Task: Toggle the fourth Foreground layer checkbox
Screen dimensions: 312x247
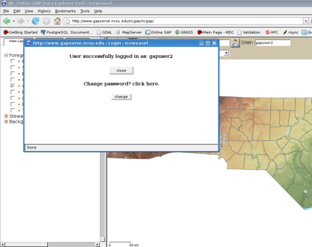Action: coord(12,80)
